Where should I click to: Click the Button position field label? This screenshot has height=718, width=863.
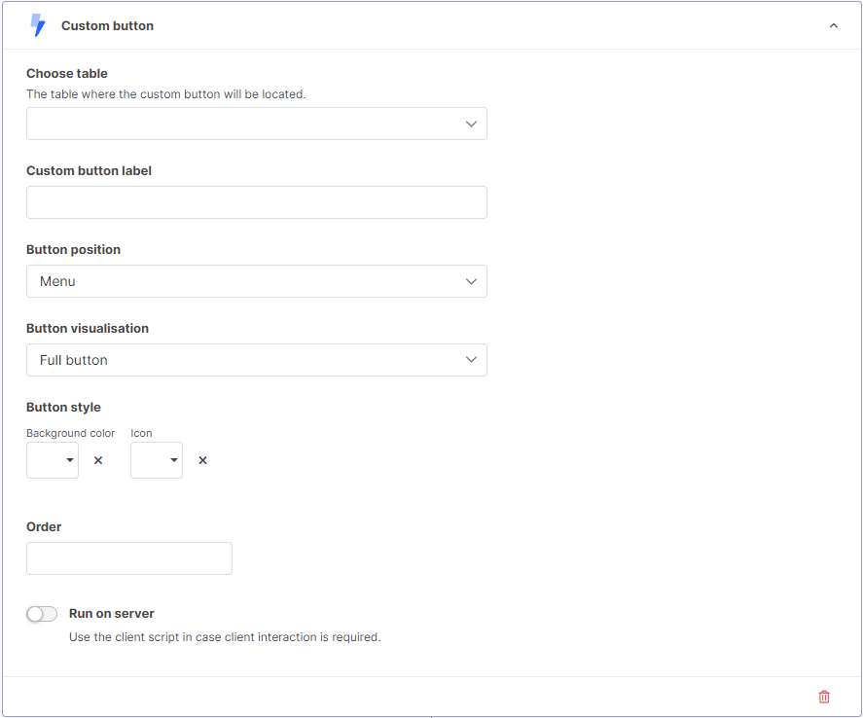[73, 249]
